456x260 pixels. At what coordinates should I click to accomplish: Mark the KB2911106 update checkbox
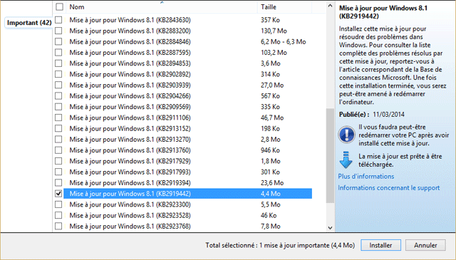click(x=58, y=118)
